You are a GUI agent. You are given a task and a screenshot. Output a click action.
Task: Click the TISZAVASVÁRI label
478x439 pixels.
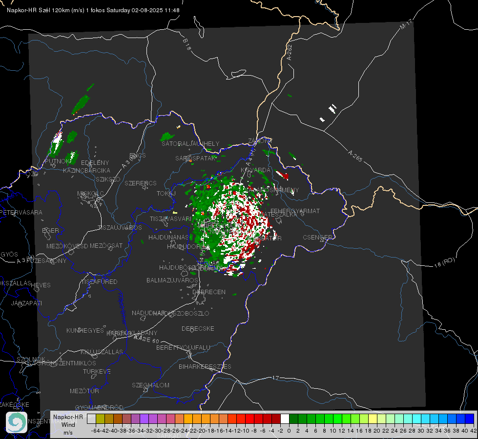pyautogui.click(x=170, y=219)
